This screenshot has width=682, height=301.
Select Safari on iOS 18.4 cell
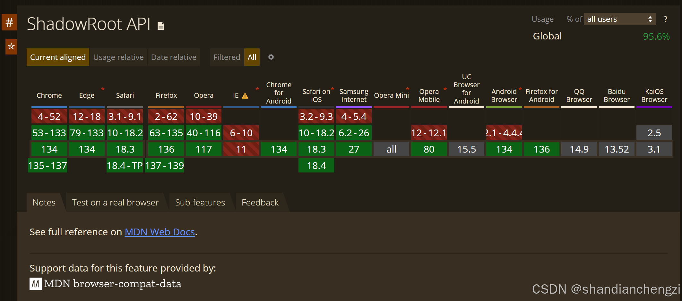pos(316,165)
